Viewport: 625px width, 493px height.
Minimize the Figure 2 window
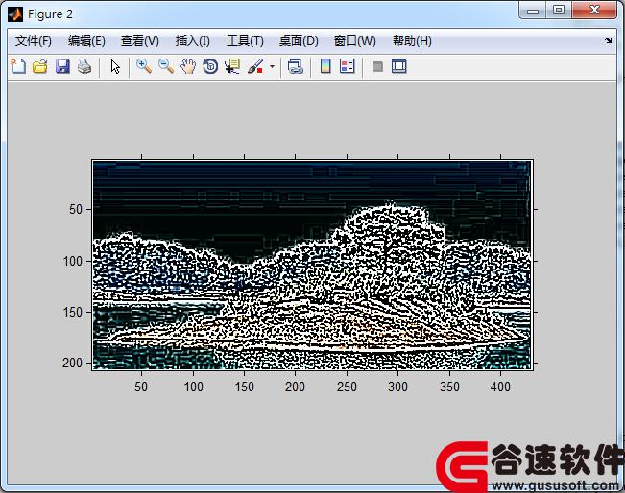pos(533,11)
